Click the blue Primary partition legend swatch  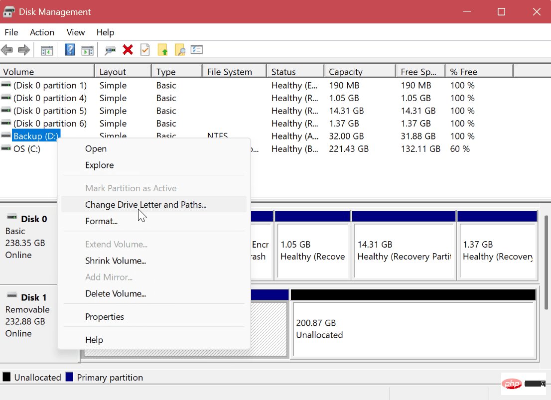(69, 377)
